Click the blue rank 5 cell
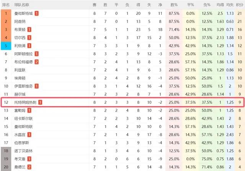245x171 pixels. 6,46
